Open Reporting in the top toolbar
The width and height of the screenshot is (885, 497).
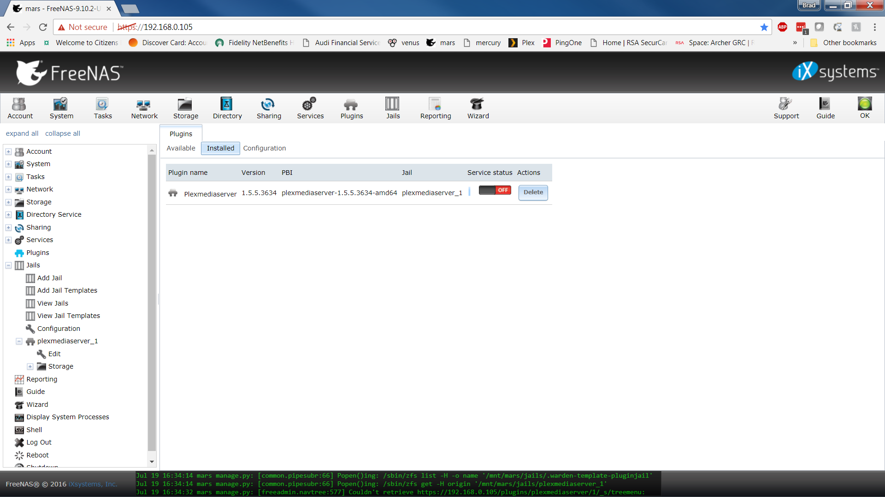point(436,109)
